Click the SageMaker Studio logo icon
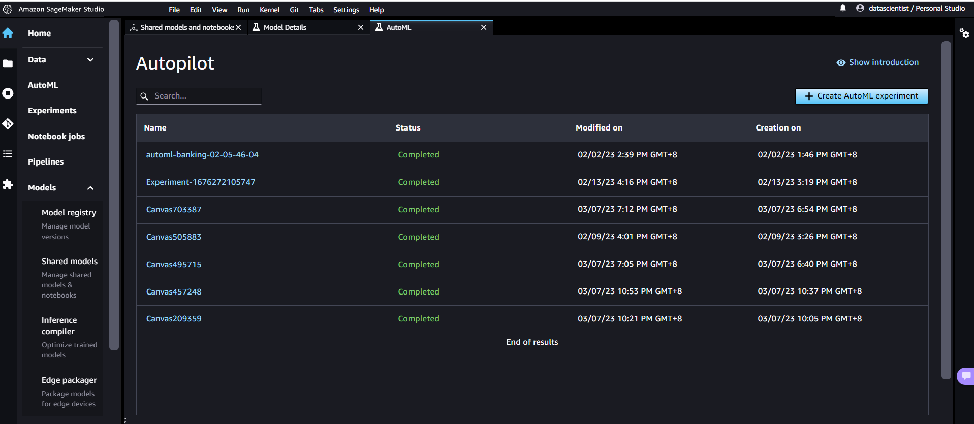Image resolution: width=974 pixels, height=424 pixels. coord(8,9)
